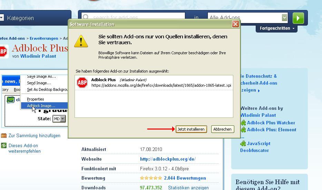
Task: Choose Save Image As in context menu
Action: 41,76
